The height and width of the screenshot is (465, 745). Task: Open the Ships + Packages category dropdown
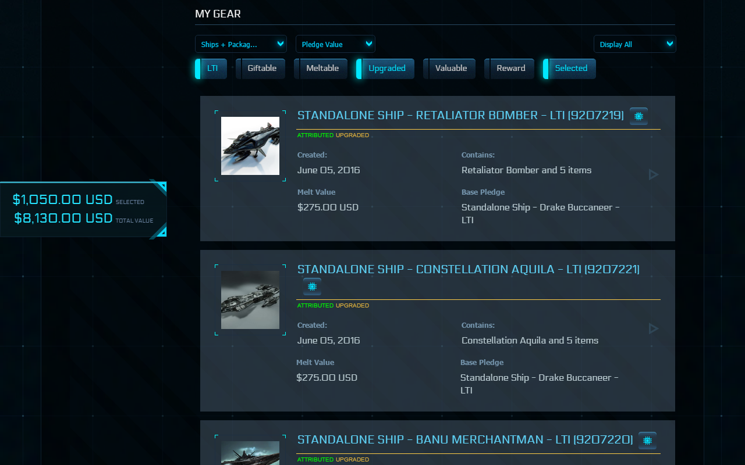241,44
